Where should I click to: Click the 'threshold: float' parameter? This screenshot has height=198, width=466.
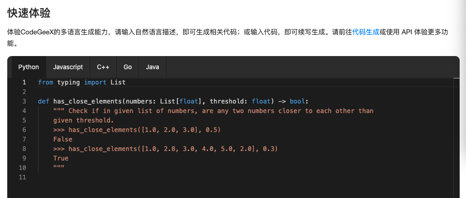tap(240, 101)
